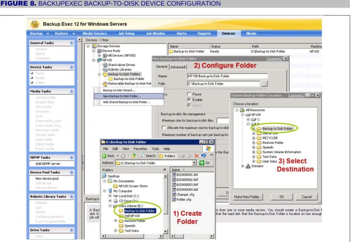Screen dimensions: 351x242
Task: Toggle the Enable checkbox in folder dialog
Action: coord(189,100)
